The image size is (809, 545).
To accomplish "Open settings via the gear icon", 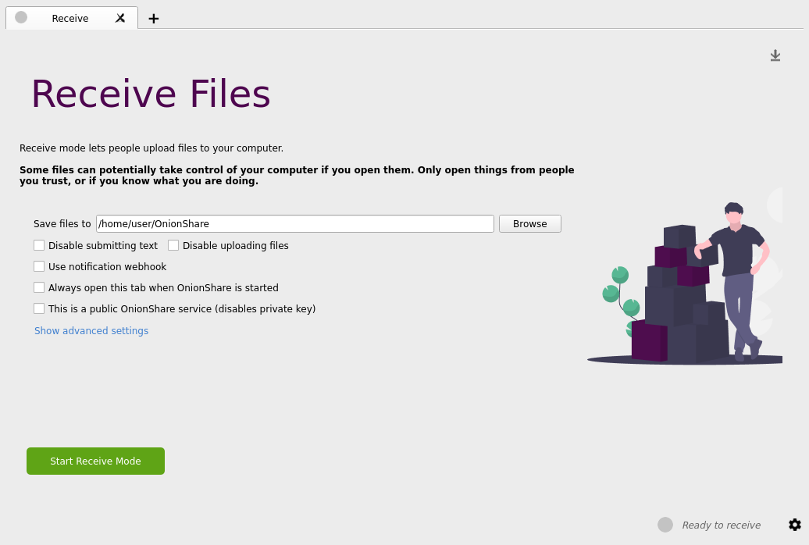I will click(x=794, y=525).
